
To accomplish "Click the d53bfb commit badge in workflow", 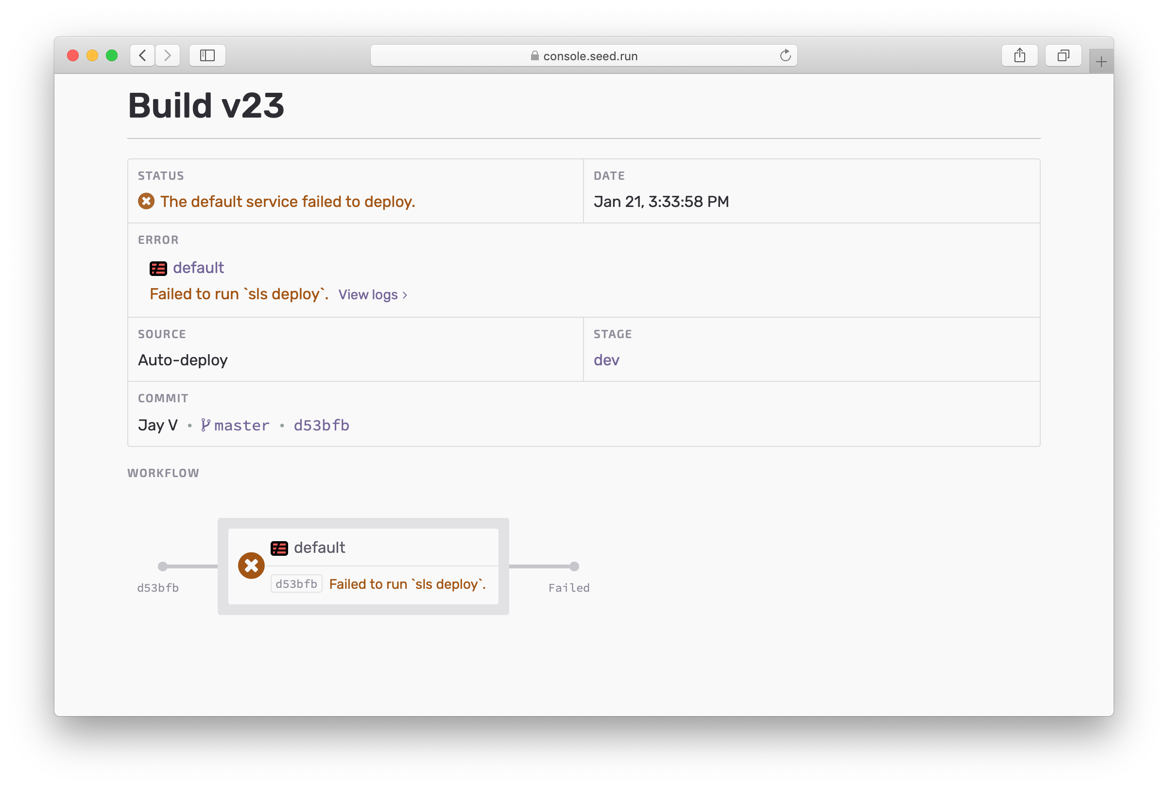I will [296, 584].
